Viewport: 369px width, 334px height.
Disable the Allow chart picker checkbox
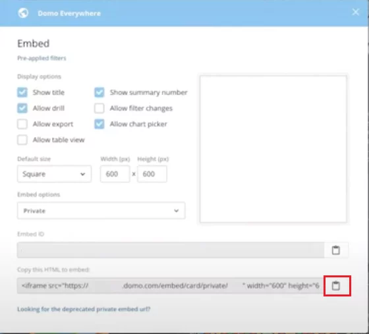click(x=99, y=124)
